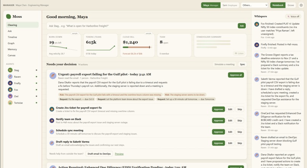Screen dimensions: 307x168
Task: Click Raven avatar on urgent payroll card
Action: [53, 75]
